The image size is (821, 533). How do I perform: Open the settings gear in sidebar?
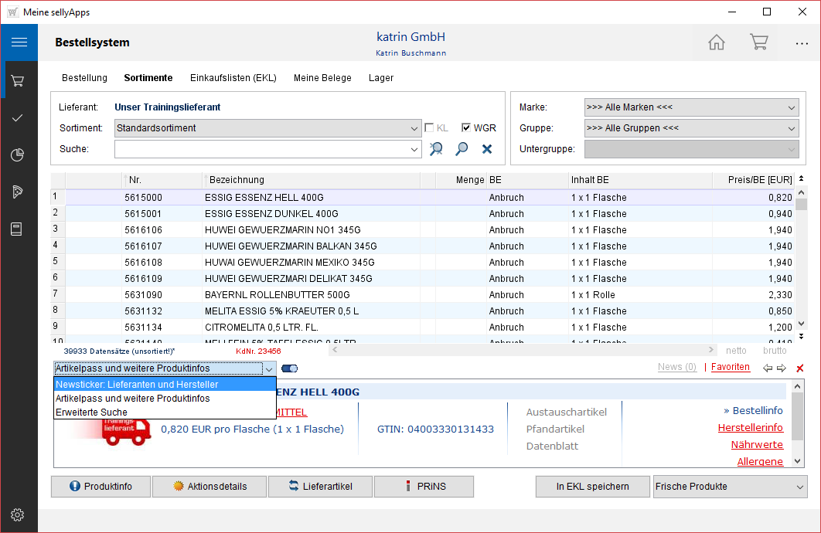click(x=18, y=514)
